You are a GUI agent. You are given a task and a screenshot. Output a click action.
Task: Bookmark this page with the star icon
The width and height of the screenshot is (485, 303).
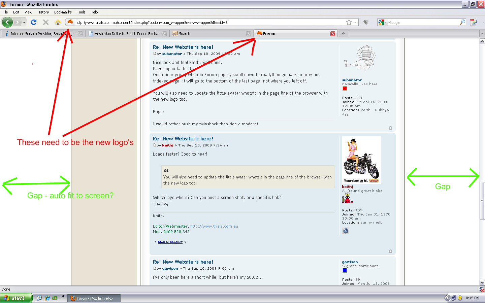[x=349, y=22]
